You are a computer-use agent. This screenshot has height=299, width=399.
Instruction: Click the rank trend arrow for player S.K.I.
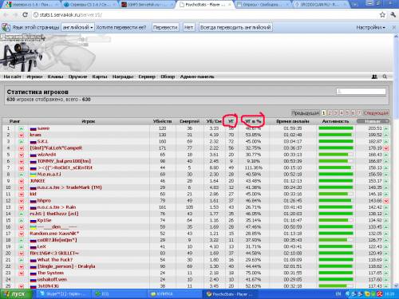tap(22, 141)
